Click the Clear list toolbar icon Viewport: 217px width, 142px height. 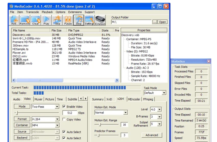(36, 20)
